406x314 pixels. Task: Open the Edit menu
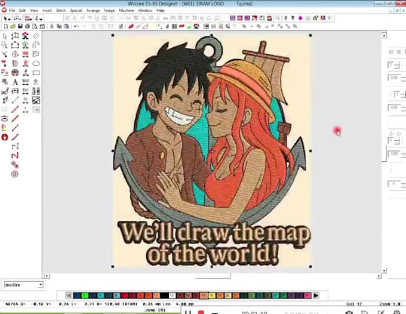22,11
